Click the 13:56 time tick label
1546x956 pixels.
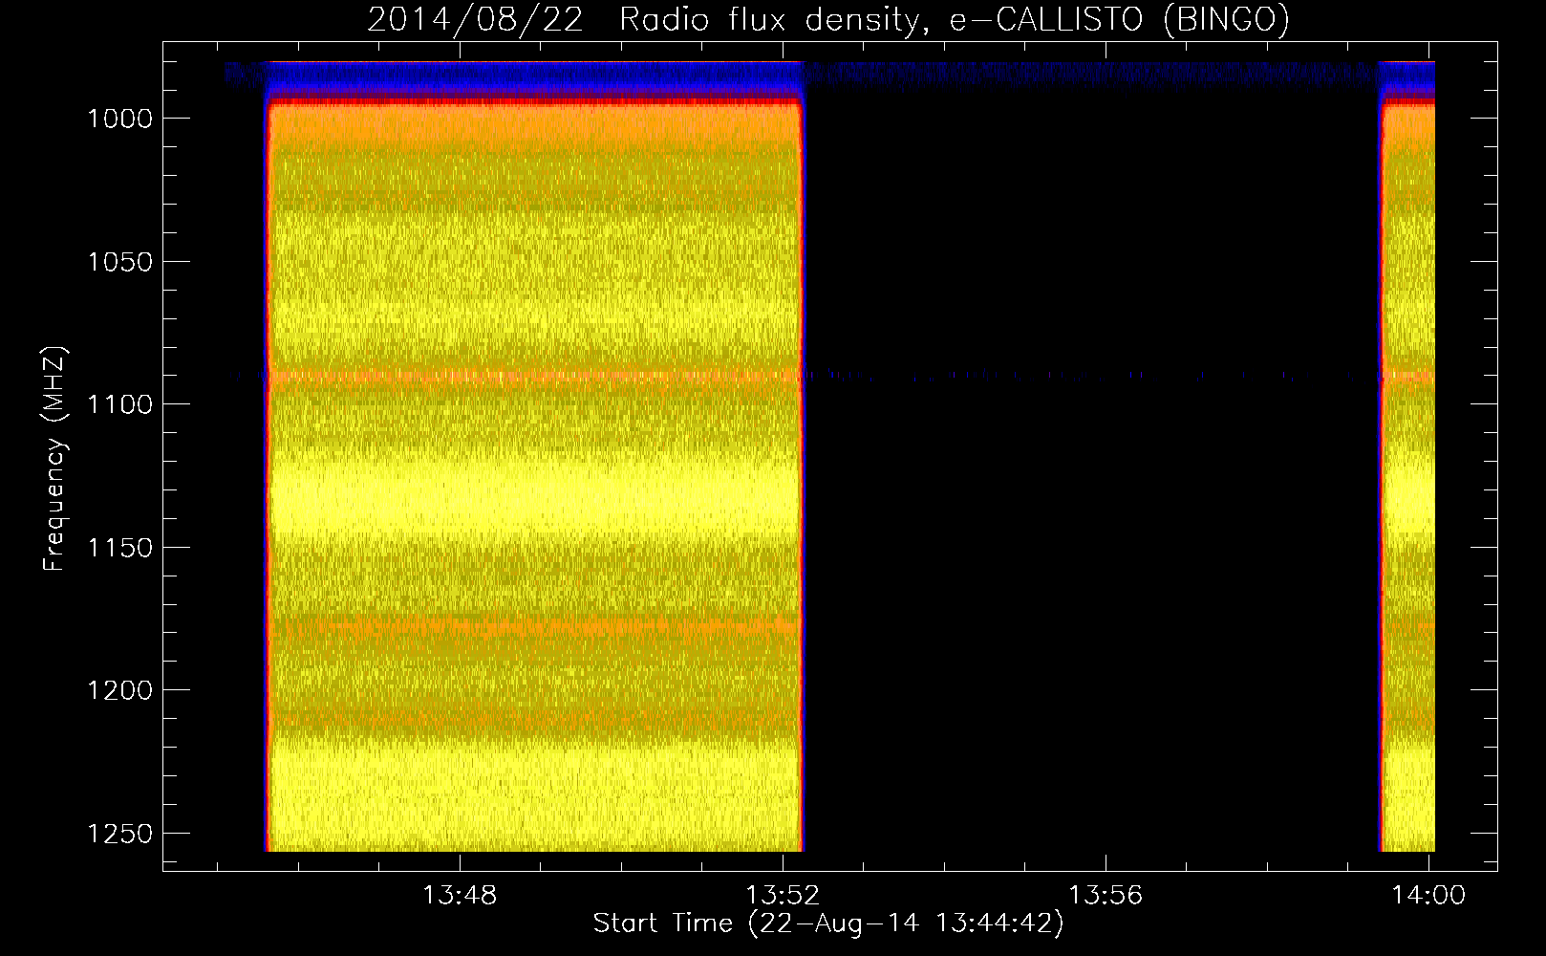pyautogui.click(x=1106, y=896)
